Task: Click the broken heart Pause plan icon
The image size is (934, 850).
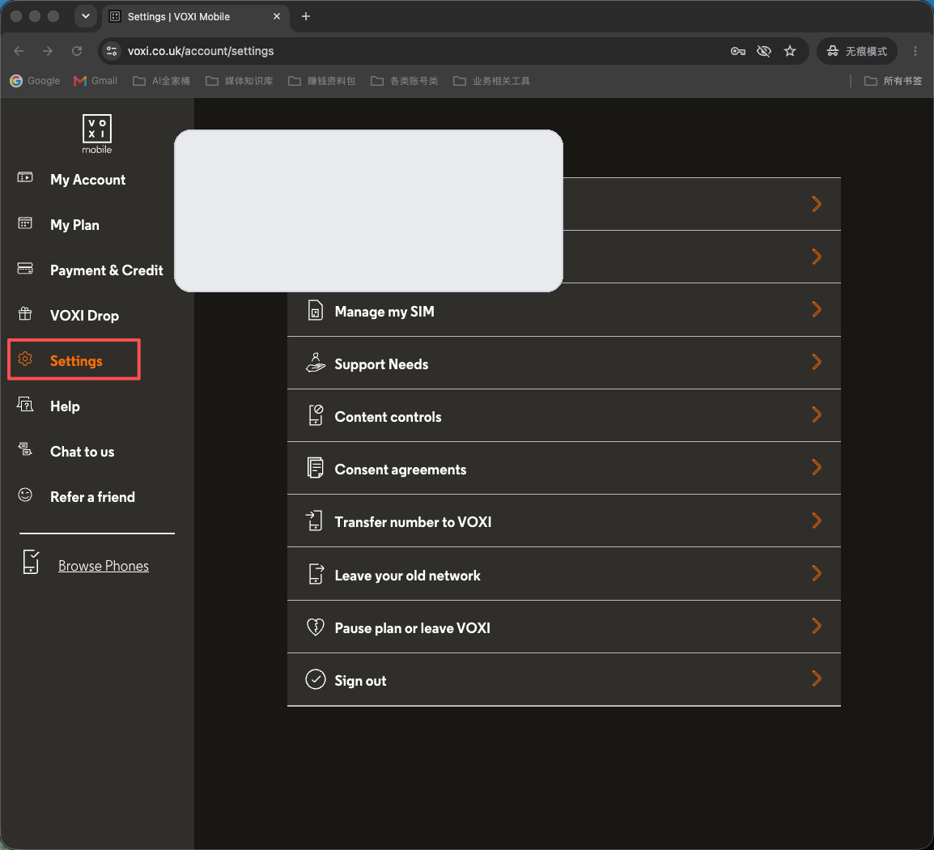Action: coord(315,627)
